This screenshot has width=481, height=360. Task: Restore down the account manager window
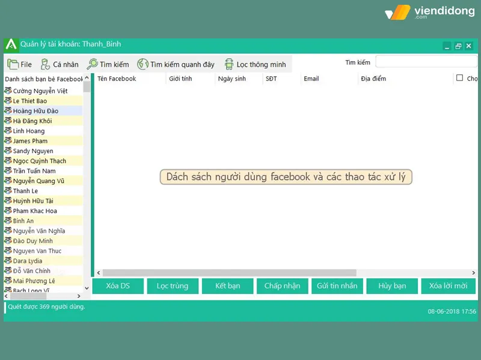coord(458,46)
